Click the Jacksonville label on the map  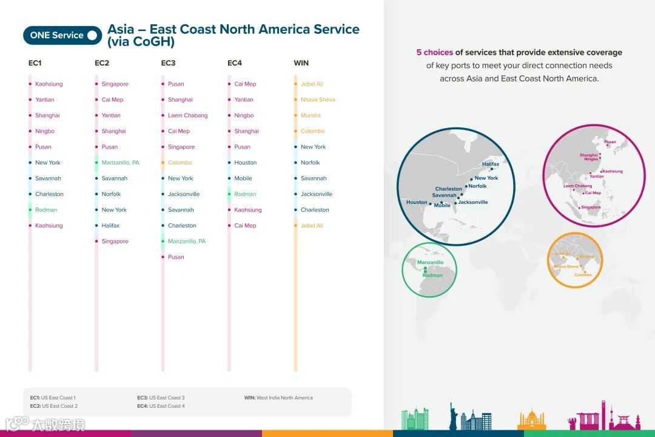[473, 202]
